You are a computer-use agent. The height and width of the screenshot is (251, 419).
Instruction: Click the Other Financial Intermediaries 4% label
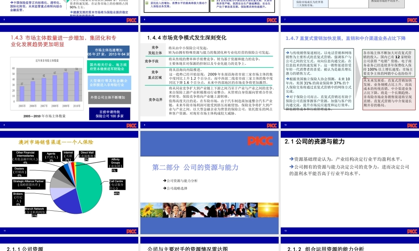coord(26,157)
